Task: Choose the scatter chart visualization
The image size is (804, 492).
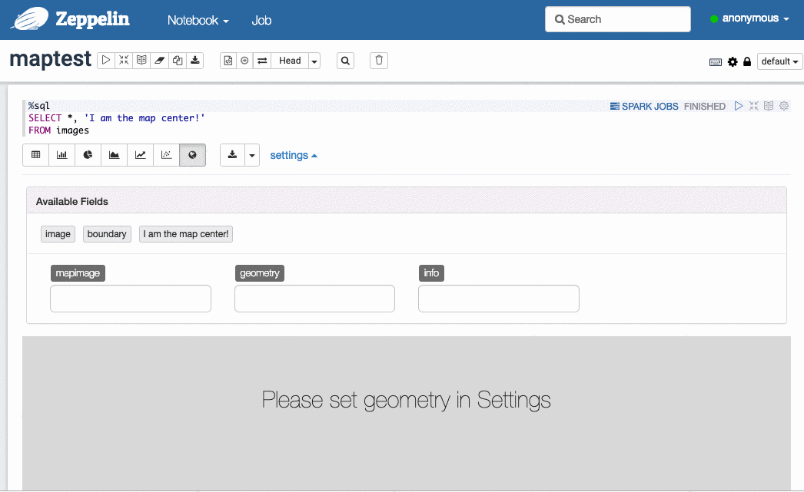Action: [x=166, y=155]
